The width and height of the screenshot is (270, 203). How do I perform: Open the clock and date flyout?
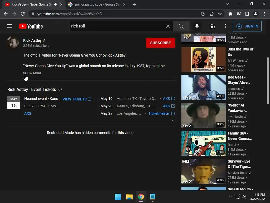tap(258, 197)
